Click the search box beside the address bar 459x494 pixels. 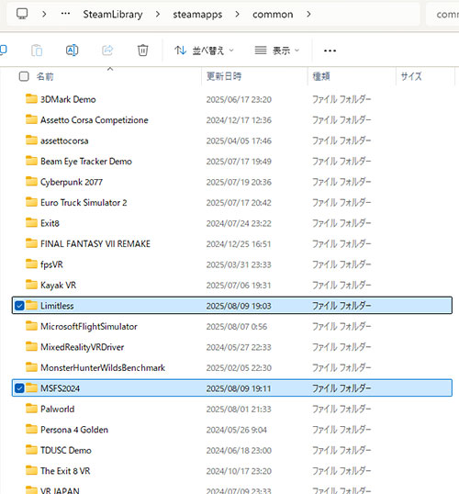(x=442, y=14)
